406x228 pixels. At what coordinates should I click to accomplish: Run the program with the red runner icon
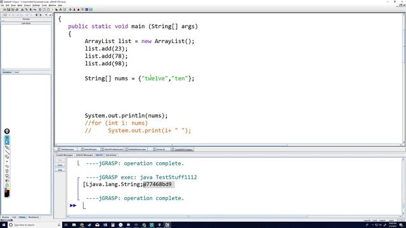(x=74, y=9)
